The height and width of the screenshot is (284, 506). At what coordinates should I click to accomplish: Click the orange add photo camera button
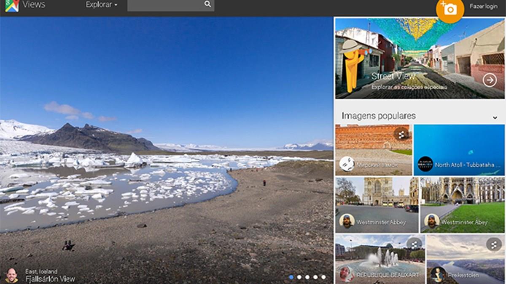click(x=450, y=9)
